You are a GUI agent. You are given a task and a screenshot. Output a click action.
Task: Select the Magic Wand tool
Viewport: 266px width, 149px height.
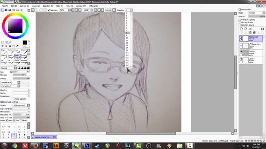tap(10, 42)
